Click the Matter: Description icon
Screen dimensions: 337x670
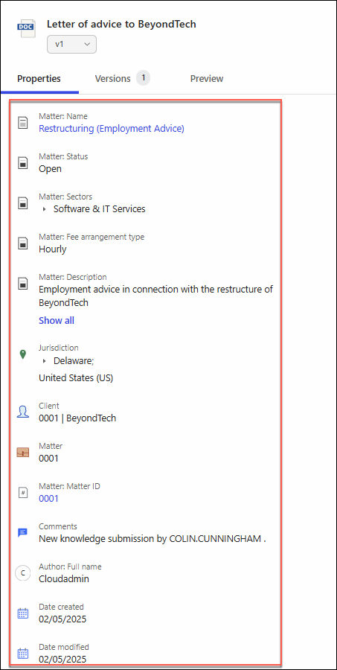[x=22, y=284]
